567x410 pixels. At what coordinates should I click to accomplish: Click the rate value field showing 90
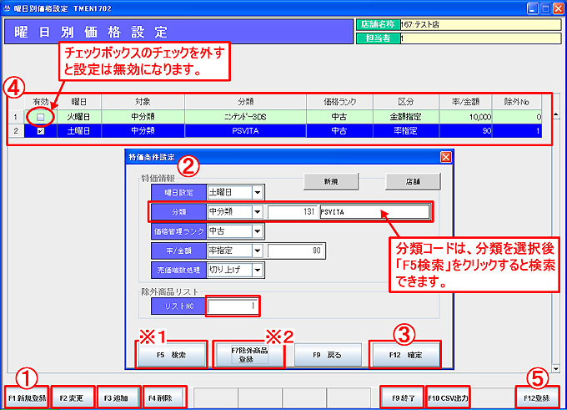(295, 251)
